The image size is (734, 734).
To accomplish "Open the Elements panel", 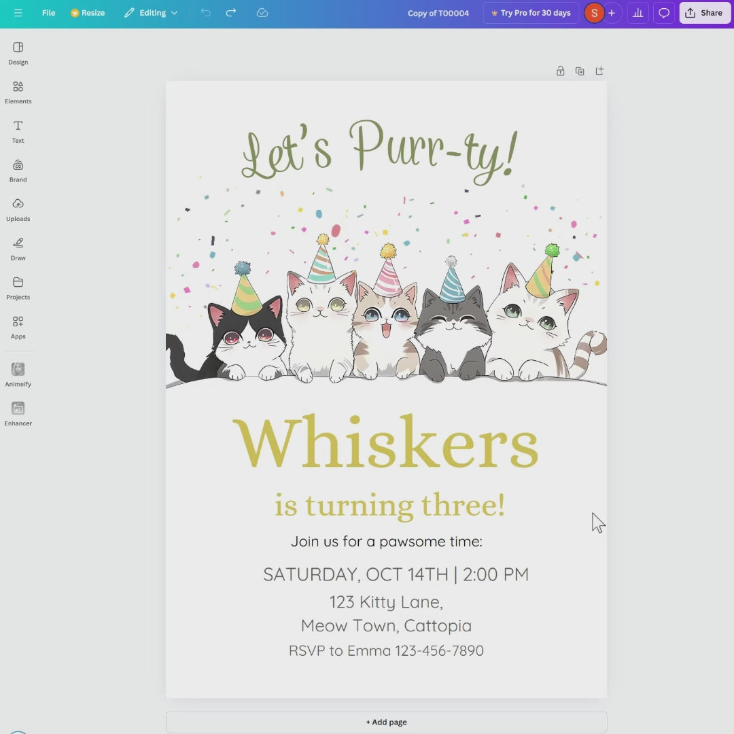I will coord(18,92).
